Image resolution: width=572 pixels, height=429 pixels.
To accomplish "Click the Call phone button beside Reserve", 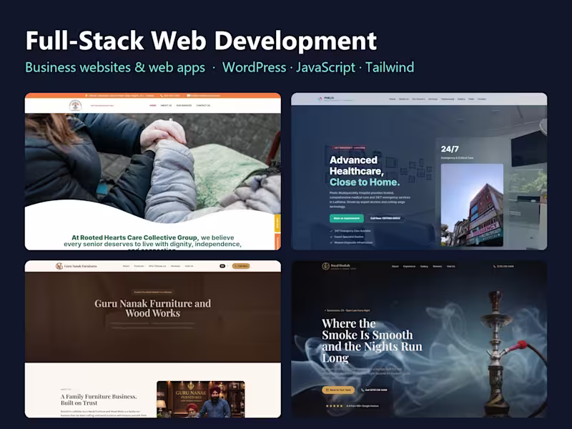I will (x=374, y=390).
